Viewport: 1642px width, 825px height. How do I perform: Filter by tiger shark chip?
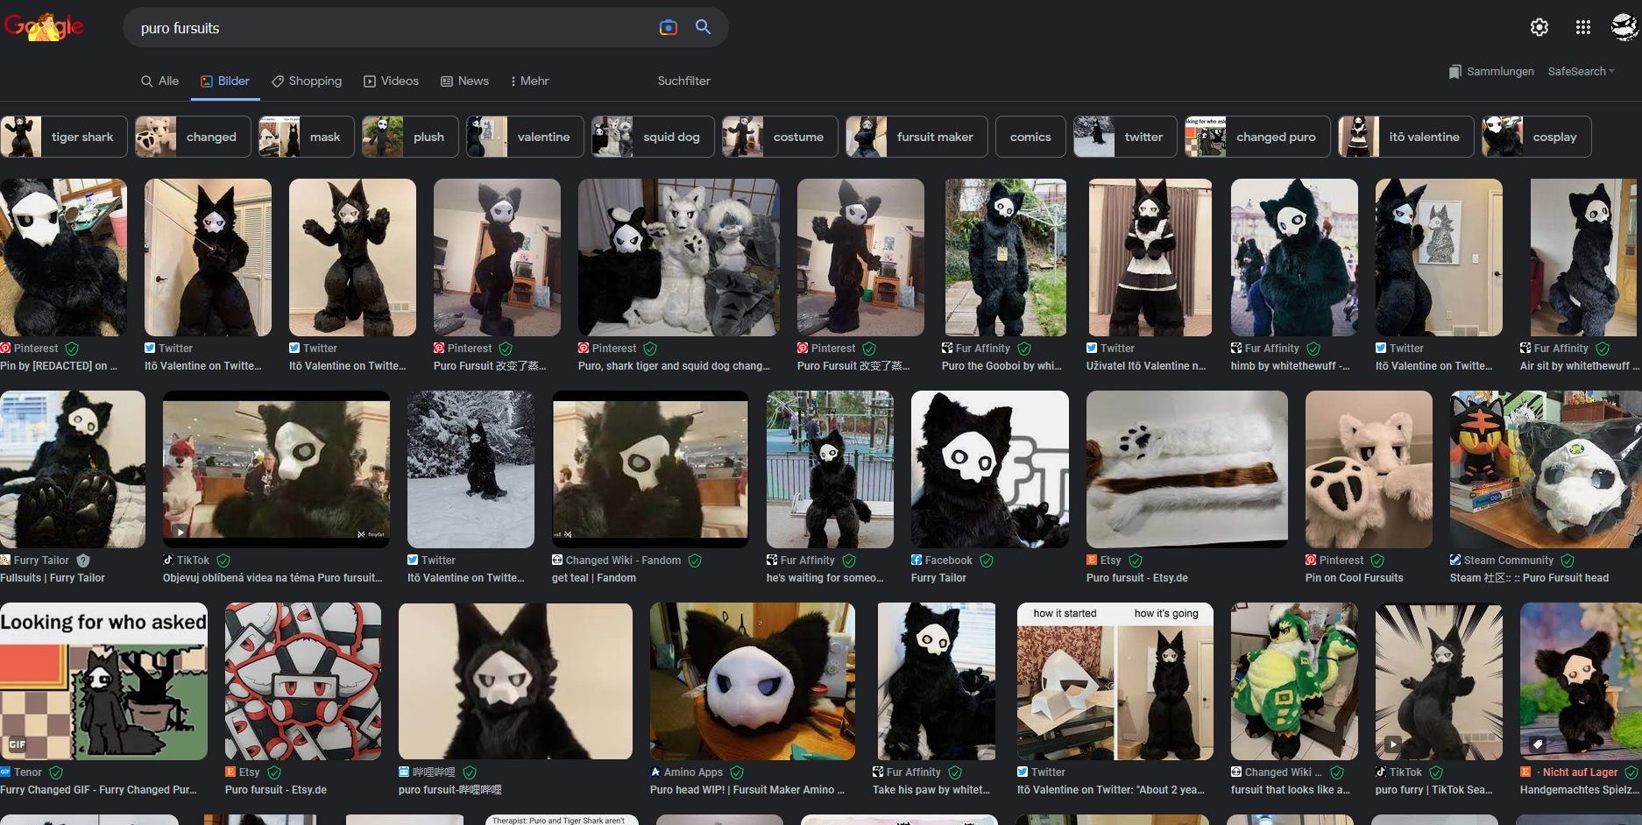[x=64, y=137]
